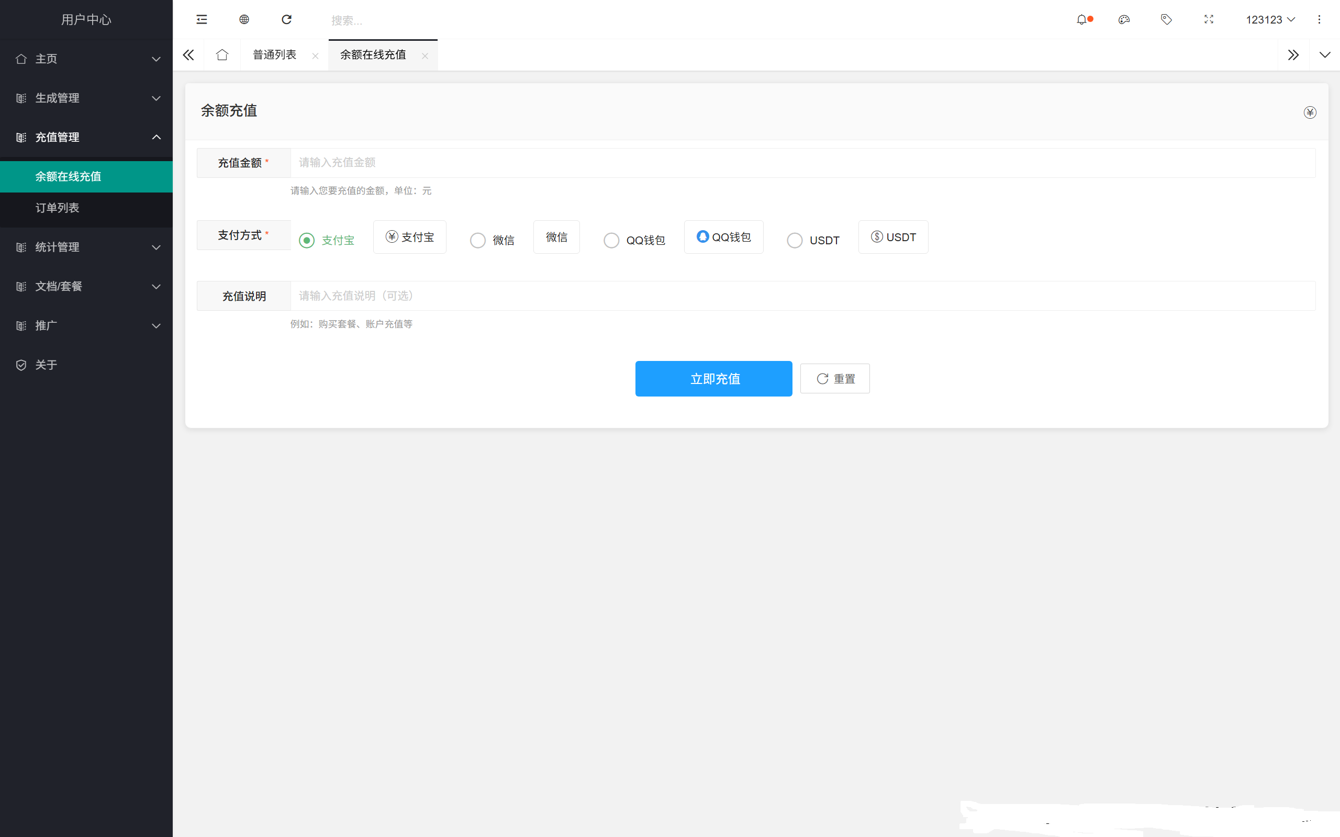
Task: Select USDT radio payment method
Action: [795, 240]
